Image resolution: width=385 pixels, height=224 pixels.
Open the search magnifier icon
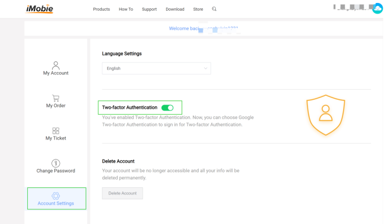click(214, 9)
